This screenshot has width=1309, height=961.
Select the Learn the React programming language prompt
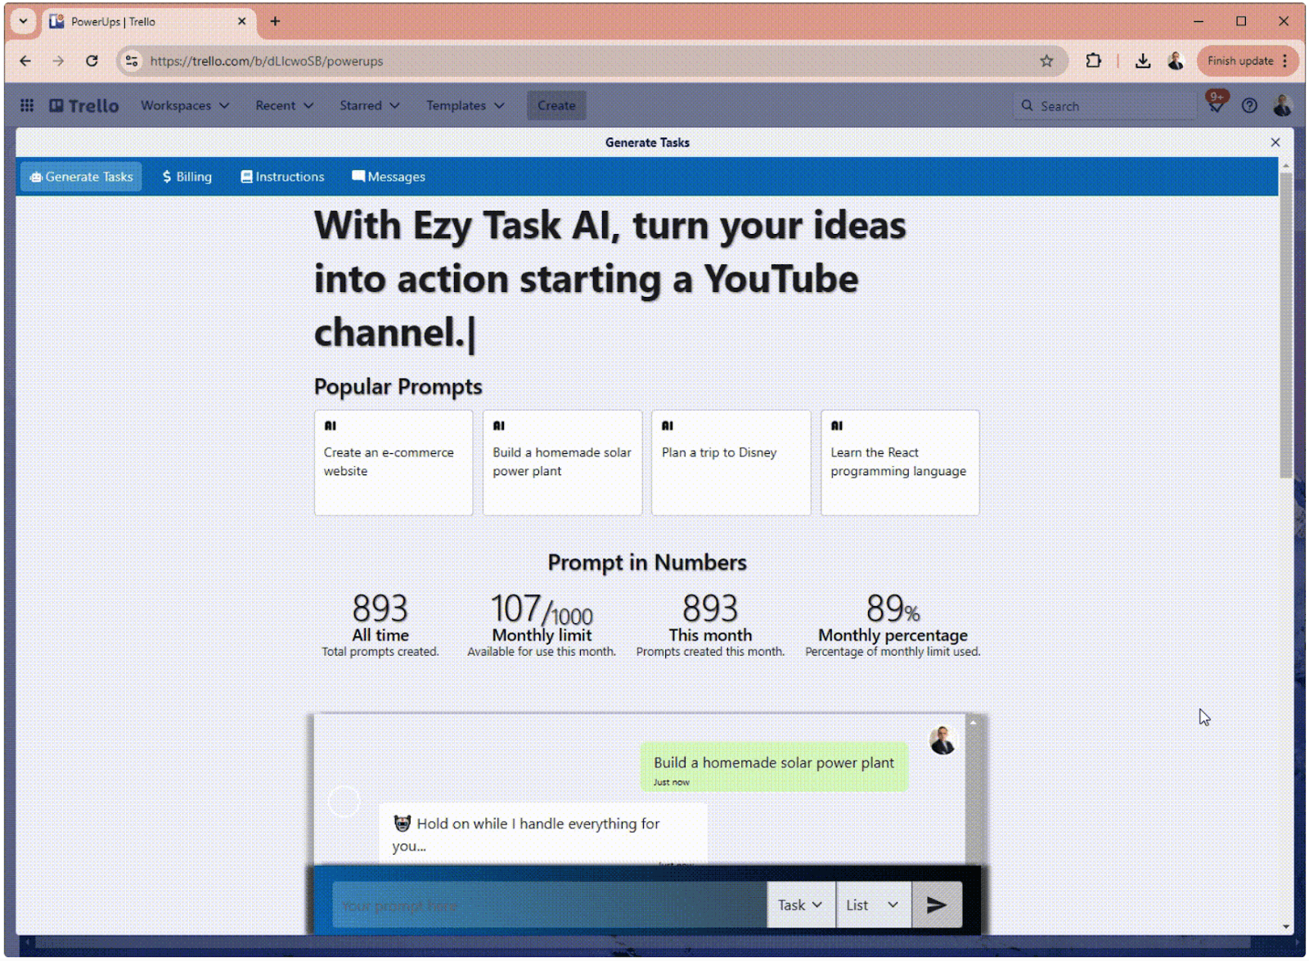pos(900,463)
